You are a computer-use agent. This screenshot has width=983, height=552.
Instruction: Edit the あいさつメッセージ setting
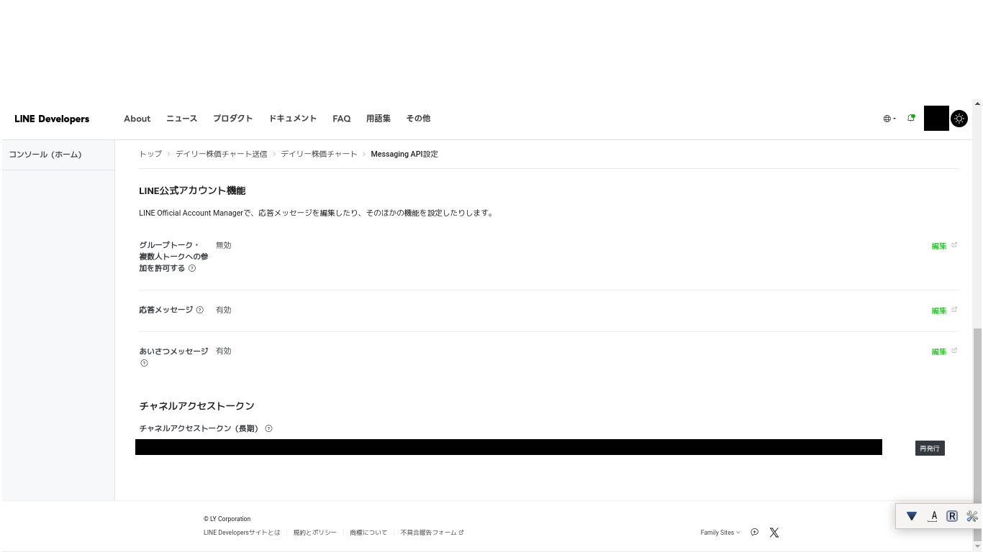pyautogui.click(x=943, y=351)
